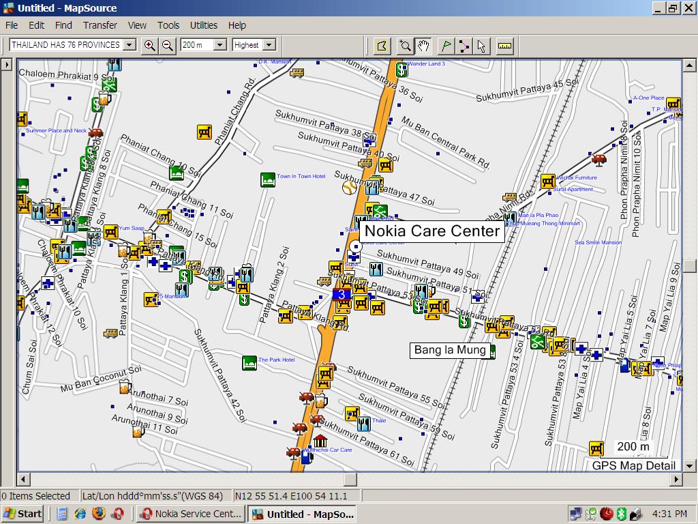The image size is (698, 524).
Task: Click the Bang la Mung label
Action: click(x=450, y=350)
